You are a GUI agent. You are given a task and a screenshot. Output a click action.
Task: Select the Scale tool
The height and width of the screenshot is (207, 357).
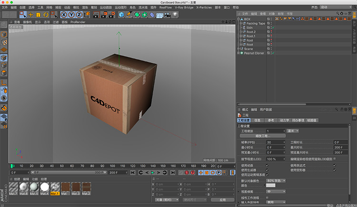pos(38,15)
